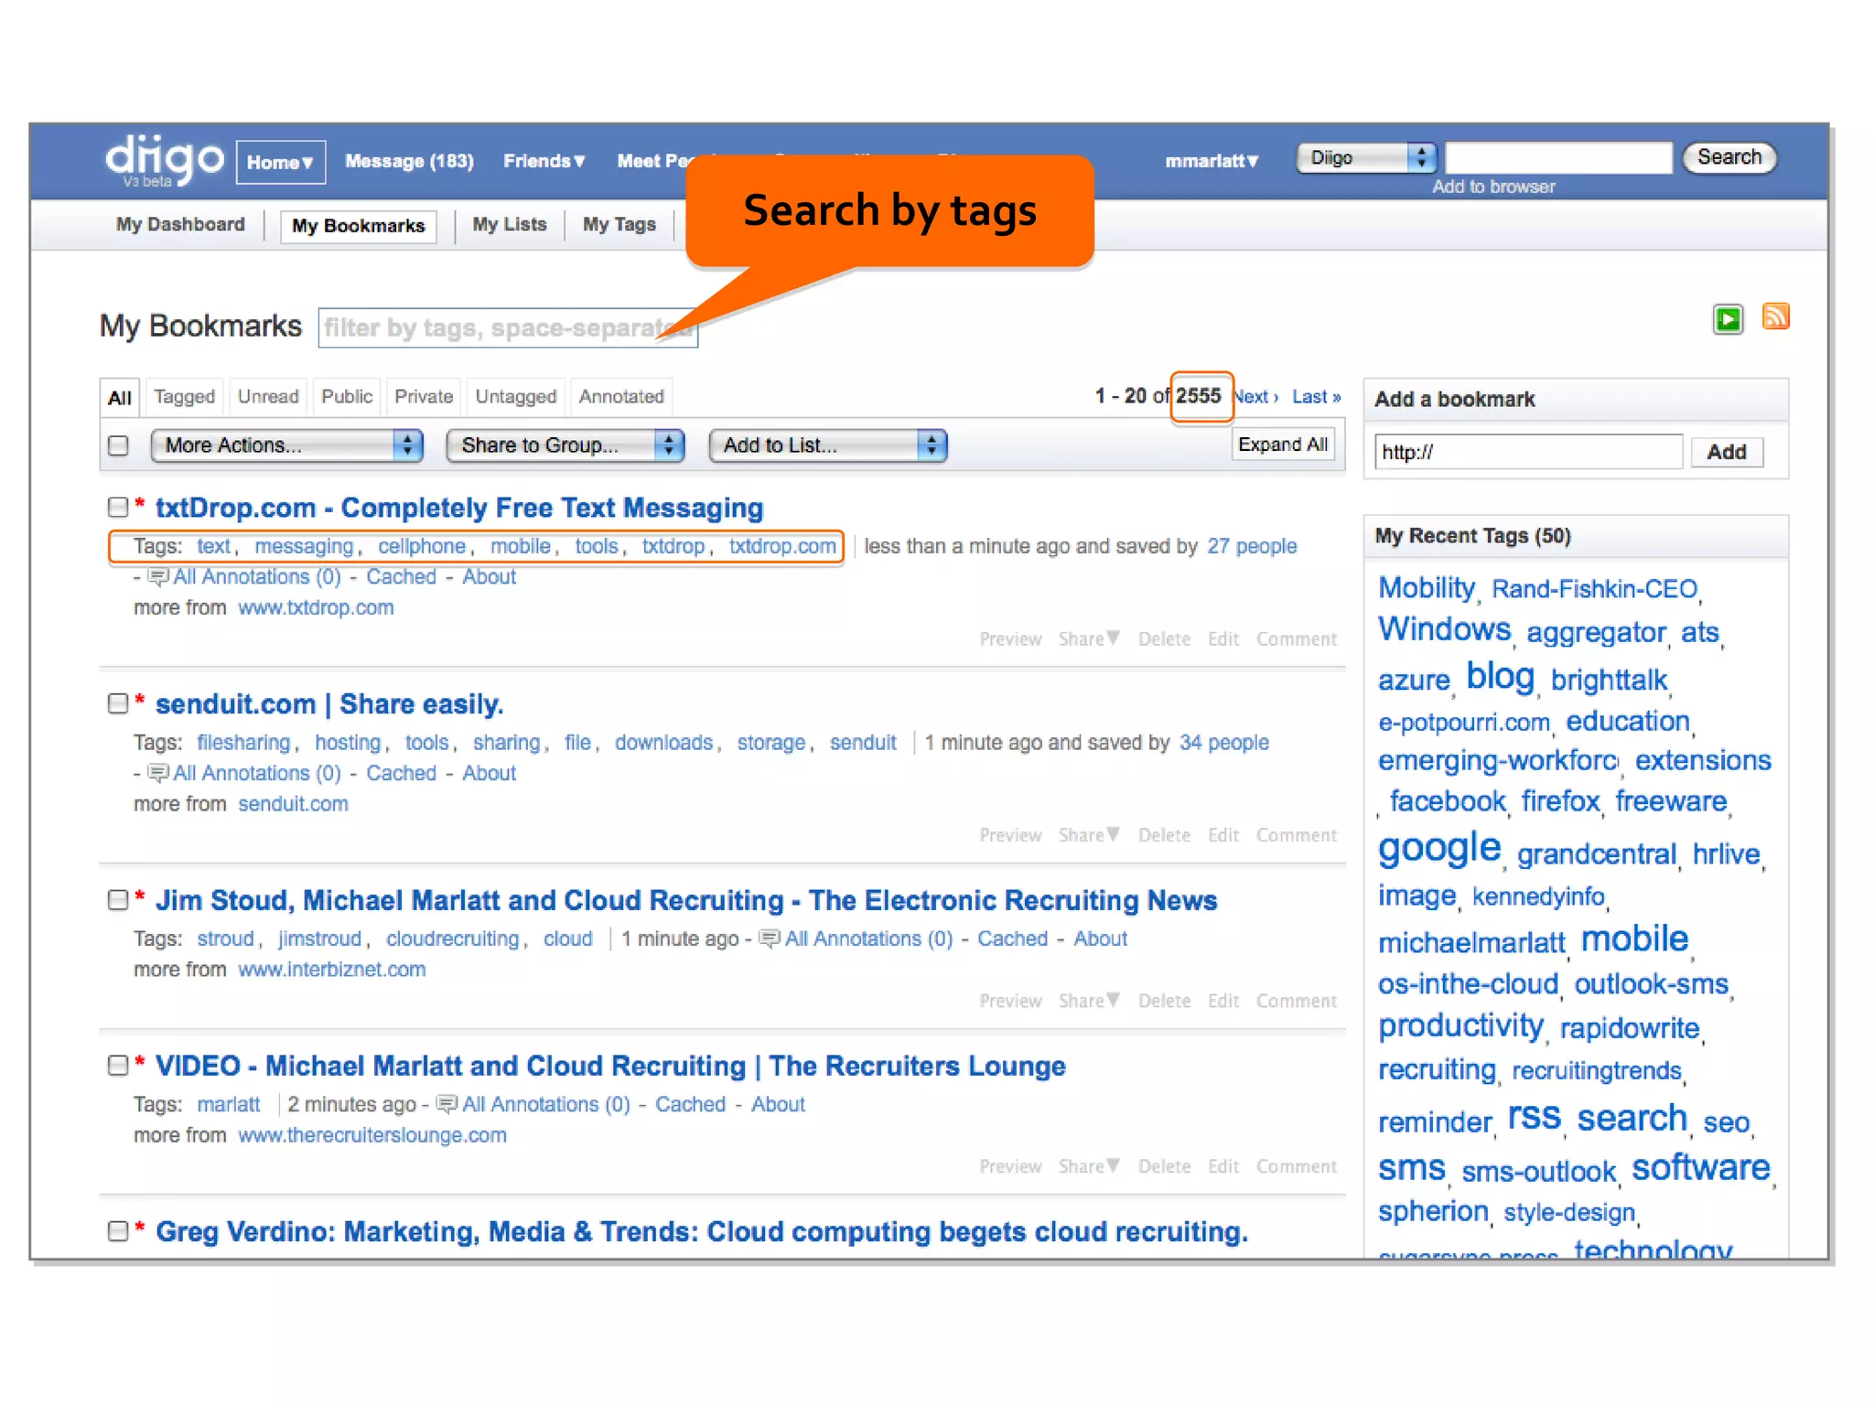Click the productivity tag in Recent Tags
This screenshot has width=1874, height=1405.
coord(1460,1025)
